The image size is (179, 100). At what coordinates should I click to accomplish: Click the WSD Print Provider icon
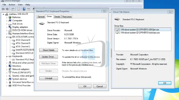pos(10,85)
